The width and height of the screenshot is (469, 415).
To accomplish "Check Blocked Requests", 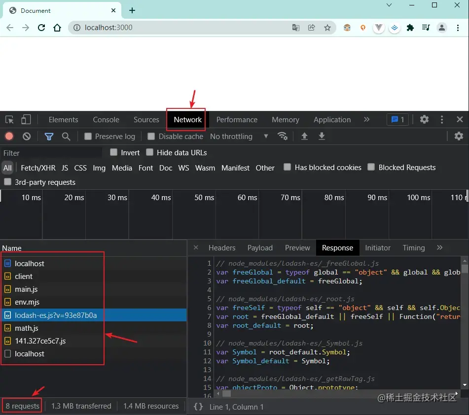I will pyautogui.click(x=371, y=167).
